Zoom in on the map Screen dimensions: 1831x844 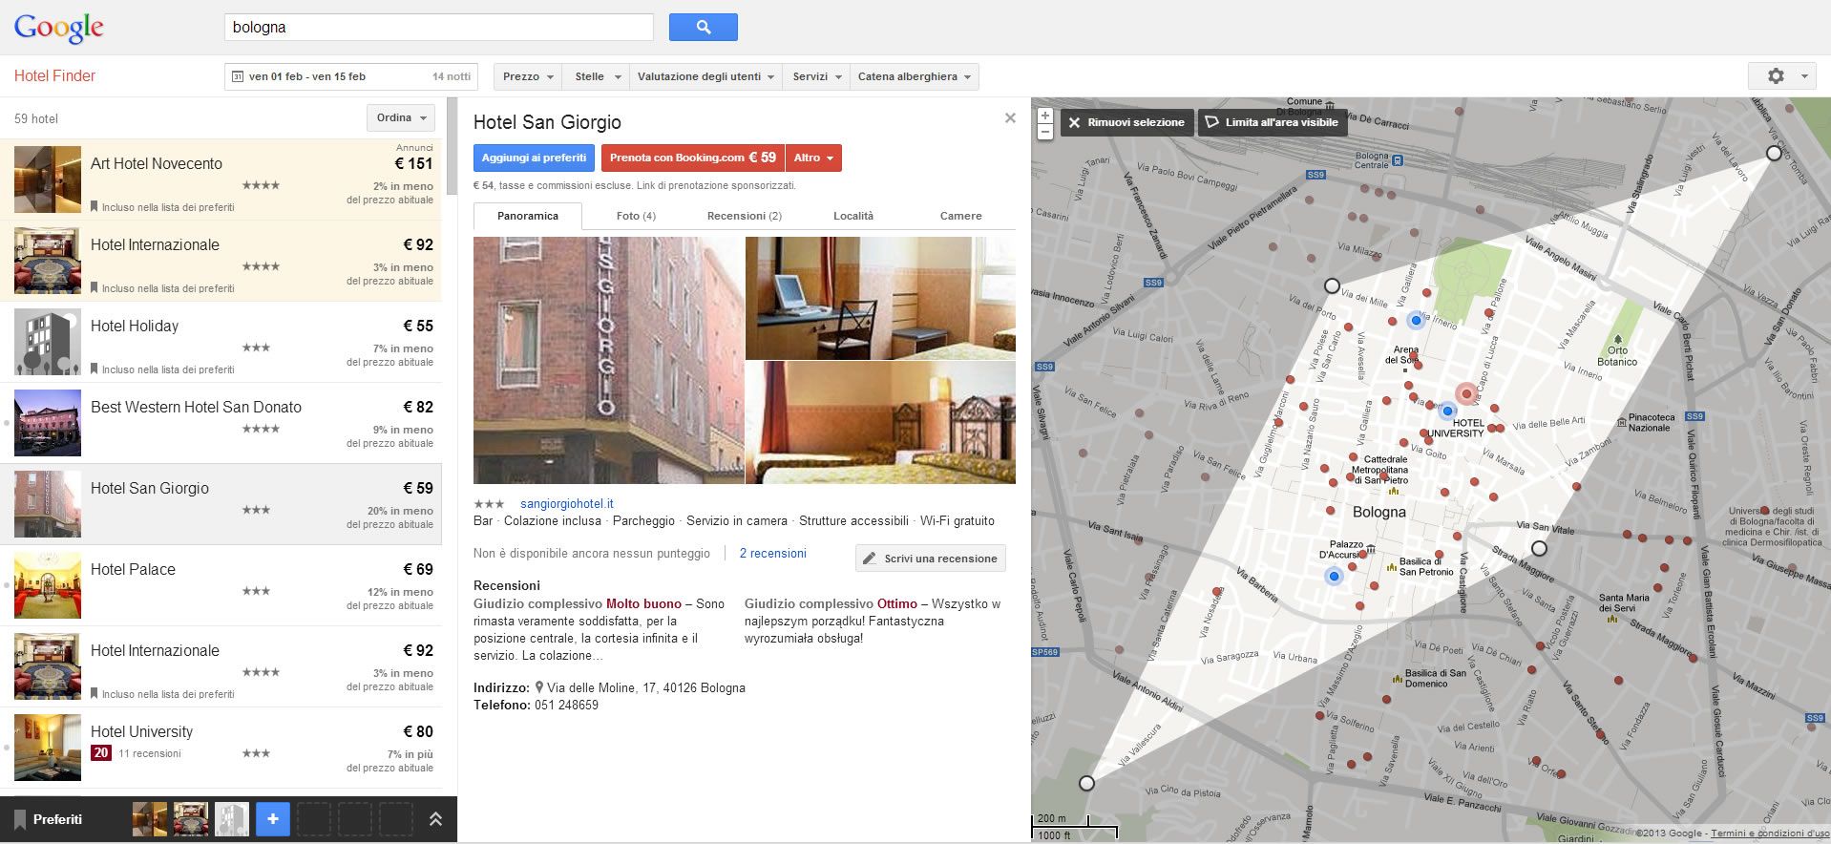click(1045, 116)
